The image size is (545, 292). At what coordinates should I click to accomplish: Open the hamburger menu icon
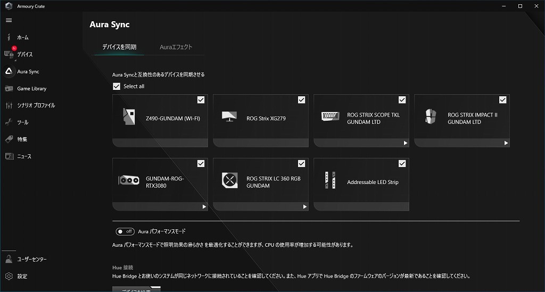[9, 20]
